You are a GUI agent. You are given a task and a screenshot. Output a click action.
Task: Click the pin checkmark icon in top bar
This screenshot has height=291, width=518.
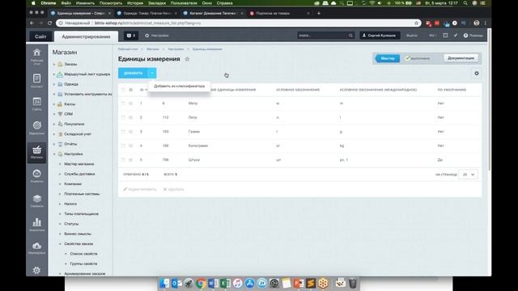tap(456, 36)
